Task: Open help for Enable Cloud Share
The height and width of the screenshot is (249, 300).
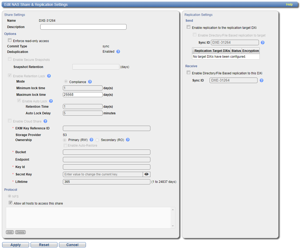Action: (x=45, y=121)
